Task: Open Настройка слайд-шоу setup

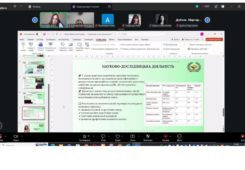Action: point(63,47)
